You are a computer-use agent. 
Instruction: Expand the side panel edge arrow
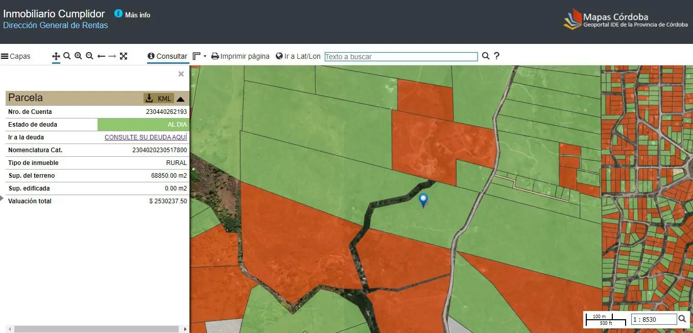(x=2, y=198)
